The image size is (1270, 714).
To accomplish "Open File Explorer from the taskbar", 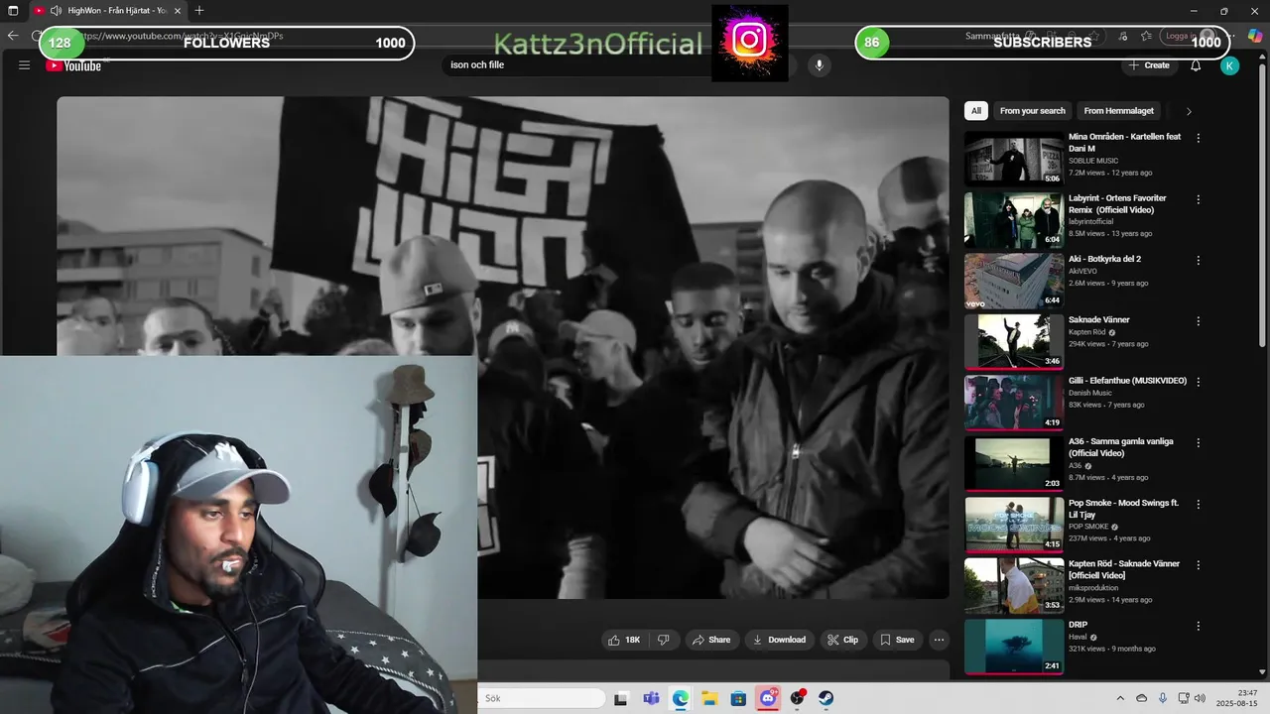I will (709, 699).
